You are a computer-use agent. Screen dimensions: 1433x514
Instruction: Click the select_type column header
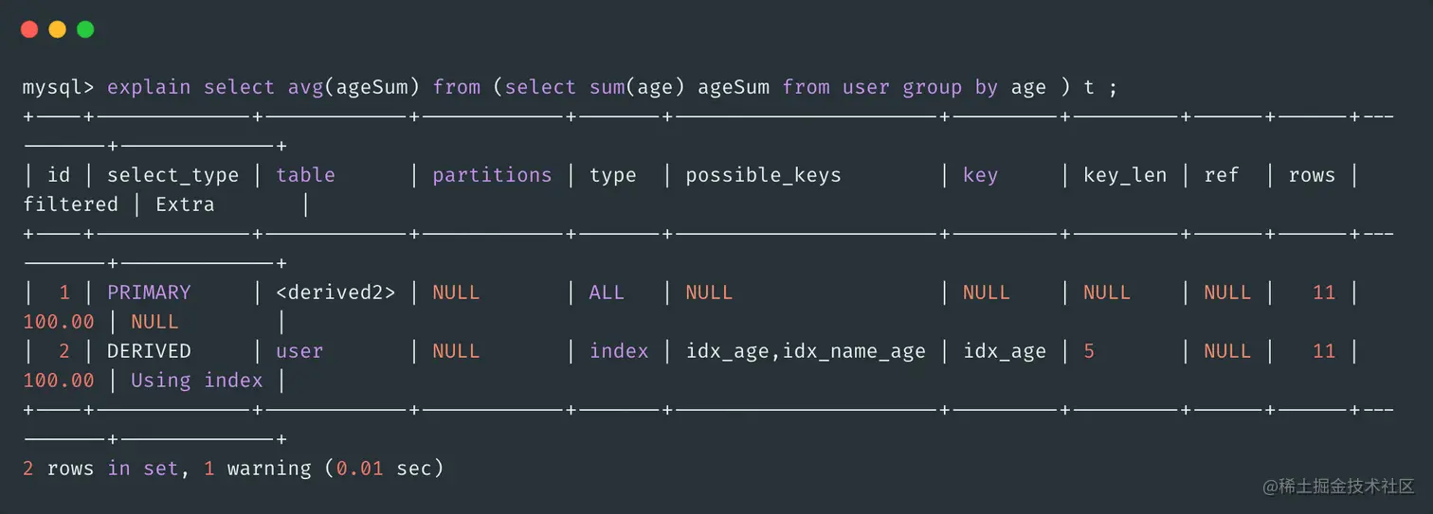[172, 175]
